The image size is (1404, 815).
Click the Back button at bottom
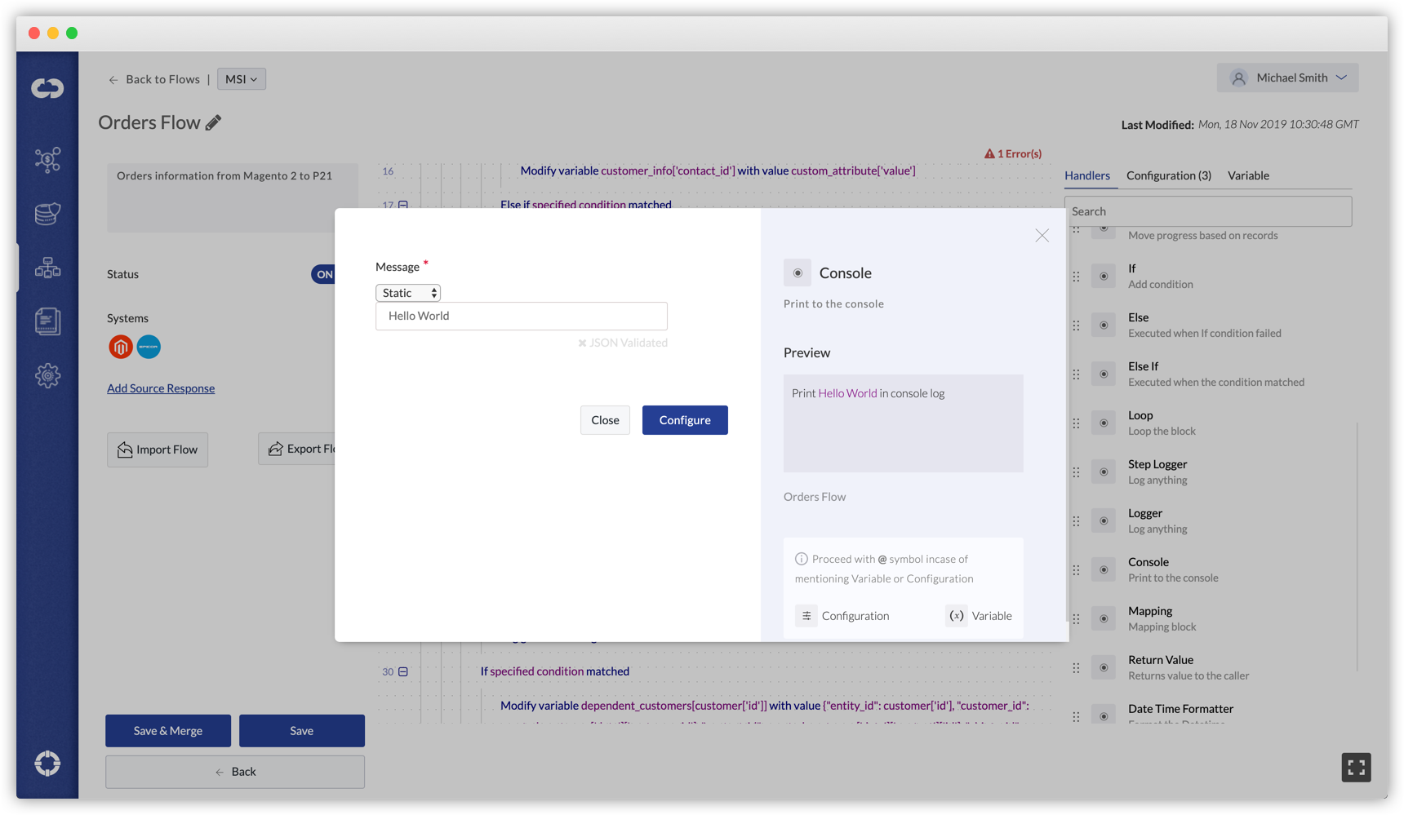[x=235, y=772]
